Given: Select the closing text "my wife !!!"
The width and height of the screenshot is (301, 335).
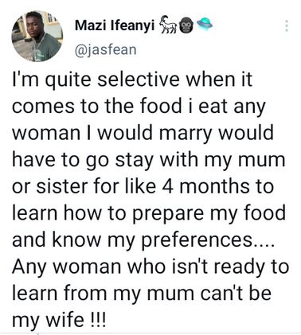Looking at the screenshot, I should pos(59,320).
